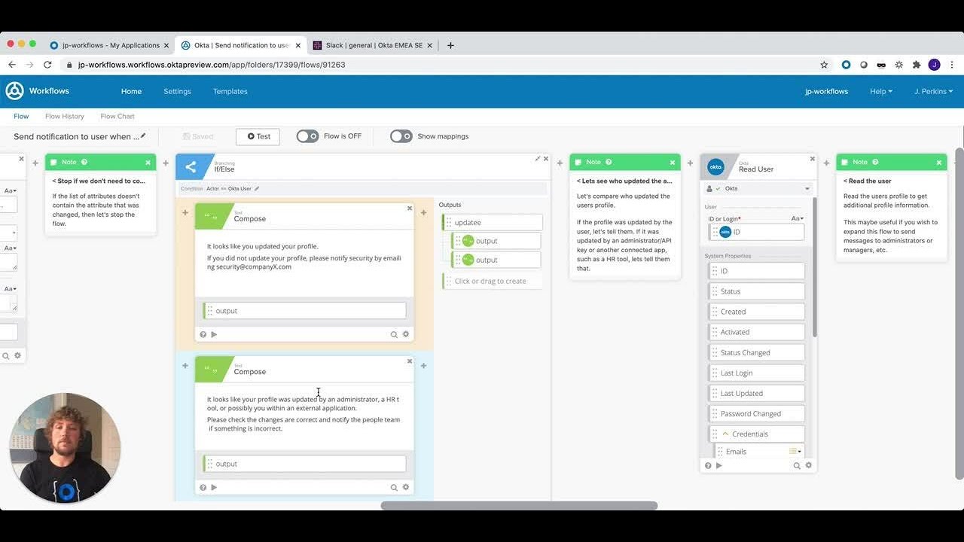Switch to Flow History tab
The image size is (964, 542).
65,116
